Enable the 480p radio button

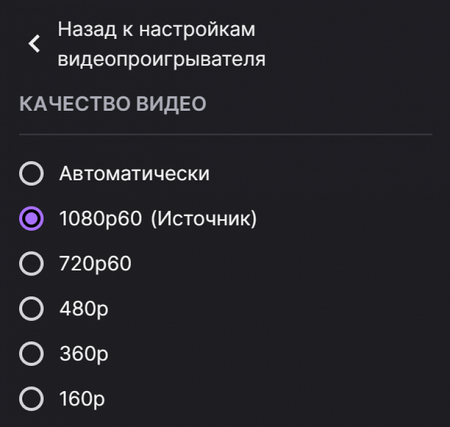pyautogui.click(x=31, y=308)
